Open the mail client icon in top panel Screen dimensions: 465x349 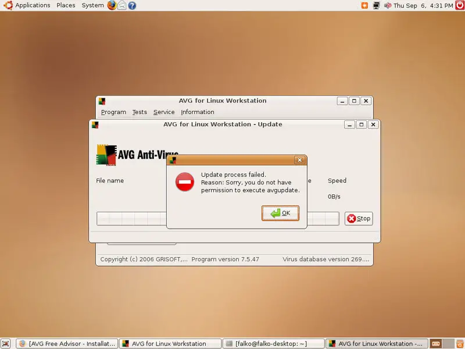122,5
